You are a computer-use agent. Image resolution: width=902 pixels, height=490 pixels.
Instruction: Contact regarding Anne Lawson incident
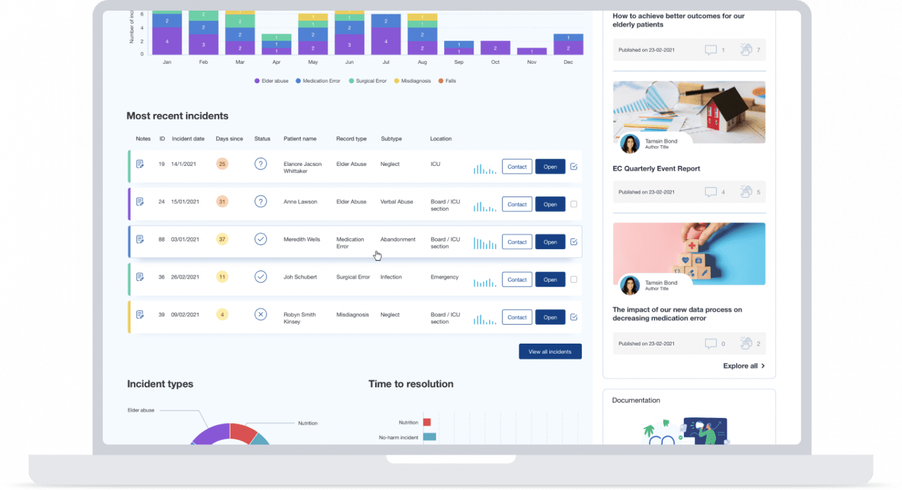point(517,204)
